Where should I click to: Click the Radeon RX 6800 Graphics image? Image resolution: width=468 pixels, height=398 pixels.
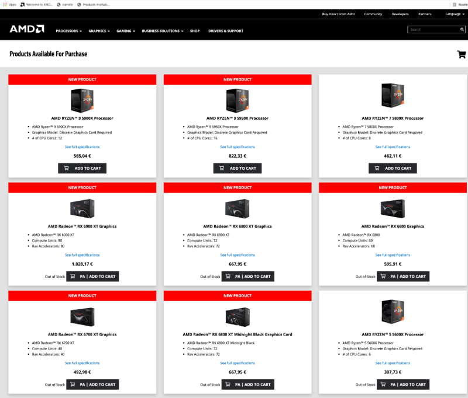pyautogui.click(x=393, y=208)
